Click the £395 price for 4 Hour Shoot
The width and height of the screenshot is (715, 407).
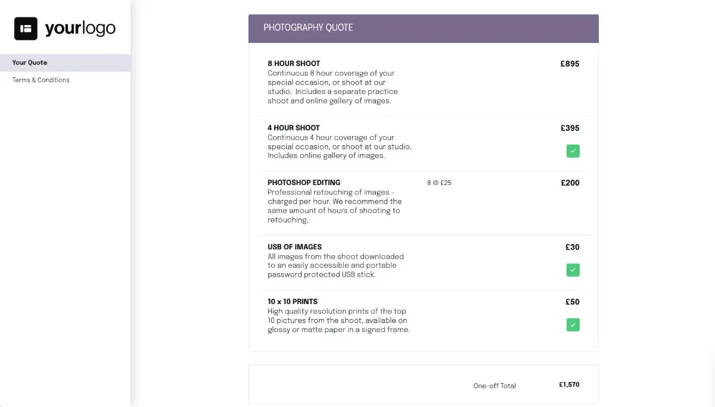[x=570, y=128]
